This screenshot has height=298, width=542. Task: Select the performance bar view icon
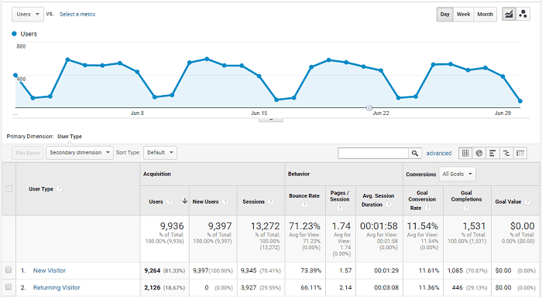pyautogui.click(x=492, y=153)
